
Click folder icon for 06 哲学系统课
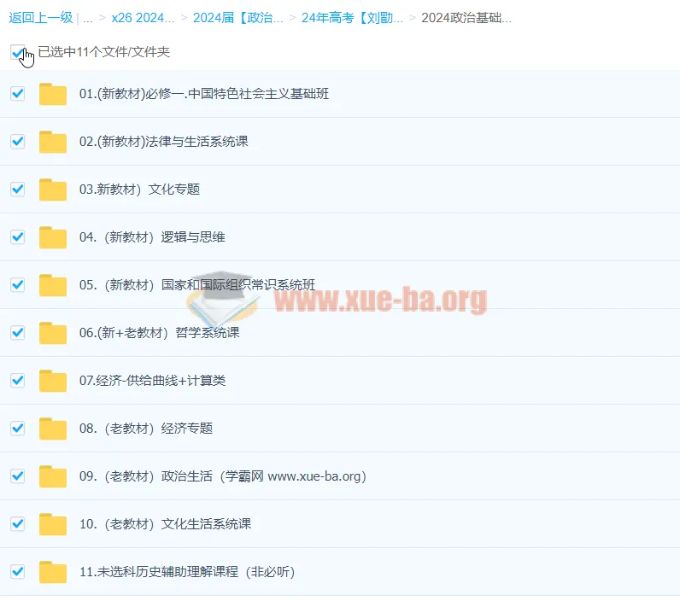pos(52,333)
